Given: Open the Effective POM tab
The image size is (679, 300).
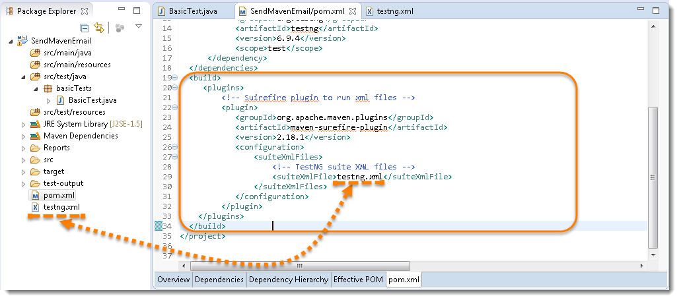Looking at the screenshot, I should (357, 280).
